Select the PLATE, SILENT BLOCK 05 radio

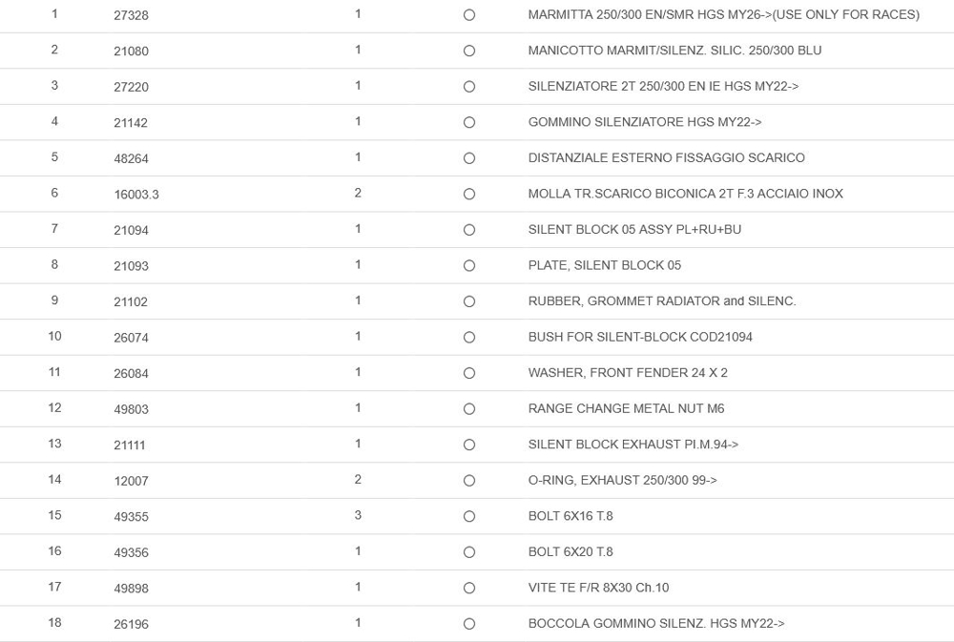[x=468, y=266]
